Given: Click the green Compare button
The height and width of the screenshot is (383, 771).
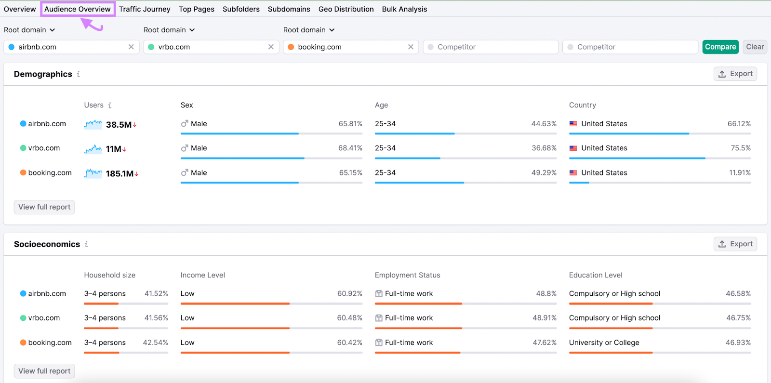Looking at the screenshot, I should [720, 47].
